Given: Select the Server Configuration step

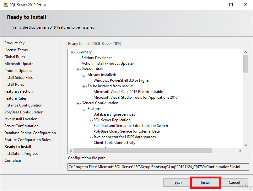Looking at the screenshot, I should click(21, 126).
